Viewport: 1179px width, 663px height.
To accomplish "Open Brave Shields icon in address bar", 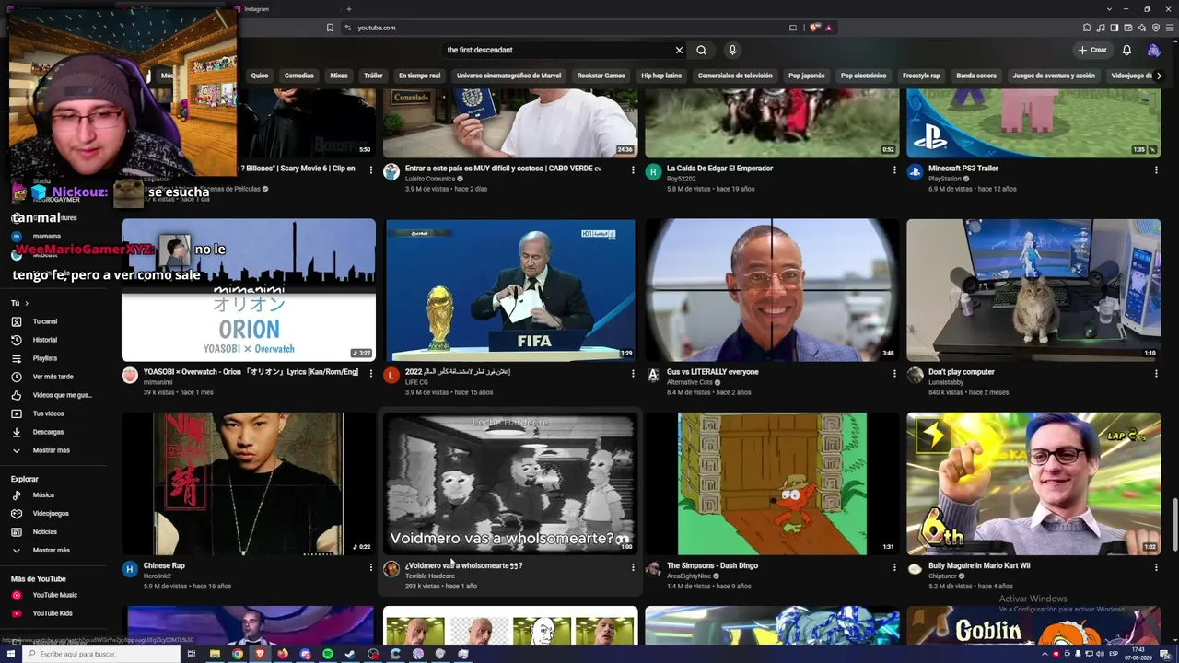I will 814,28.
